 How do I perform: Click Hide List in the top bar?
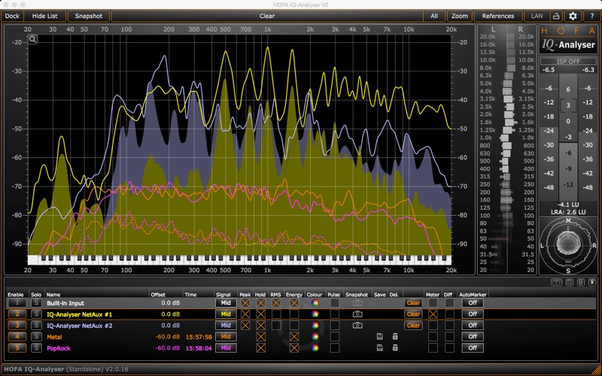(45, 16)
